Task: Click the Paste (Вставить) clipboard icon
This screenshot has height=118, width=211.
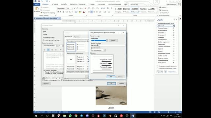Action: 37,9
